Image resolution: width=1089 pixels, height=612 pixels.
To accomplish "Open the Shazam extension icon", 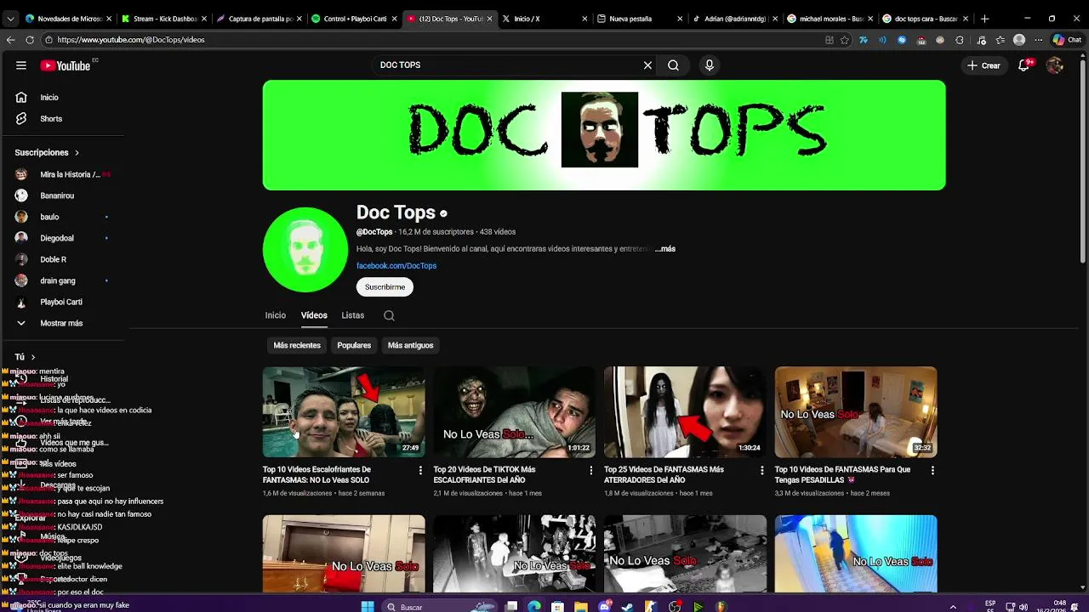I will click(x=902, y=40).
